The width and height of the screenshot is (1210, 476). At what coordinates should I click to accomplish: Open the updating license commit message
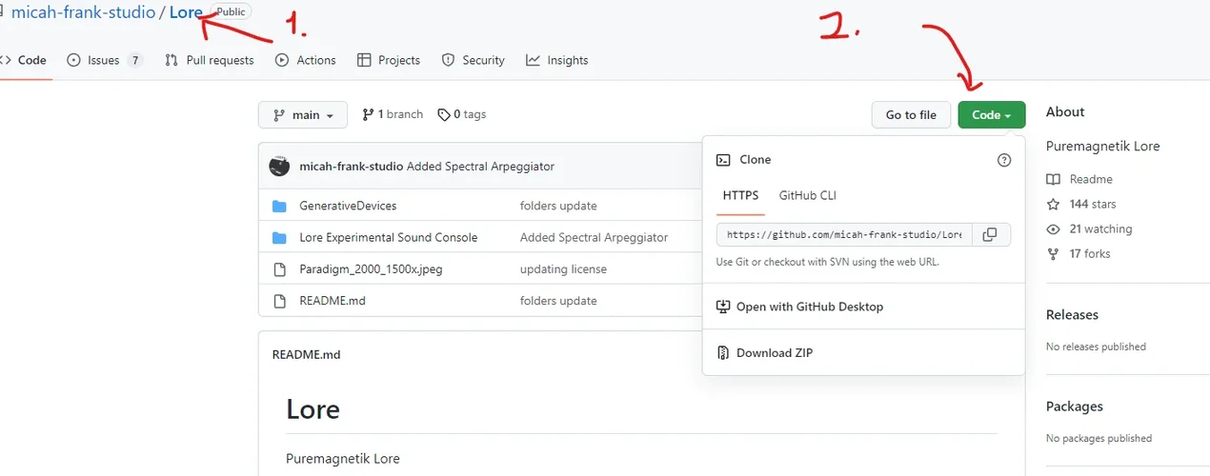pyautogui.click(x=563, y=268)
